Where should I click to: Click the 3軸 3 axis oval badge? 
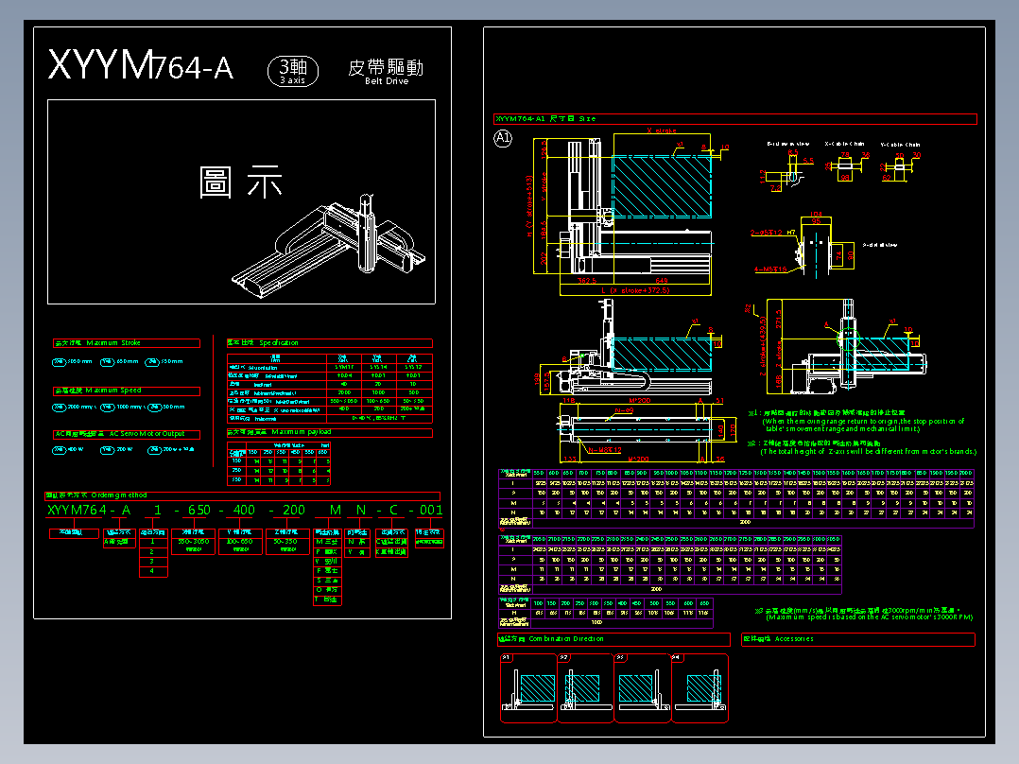tap(293, 71)
